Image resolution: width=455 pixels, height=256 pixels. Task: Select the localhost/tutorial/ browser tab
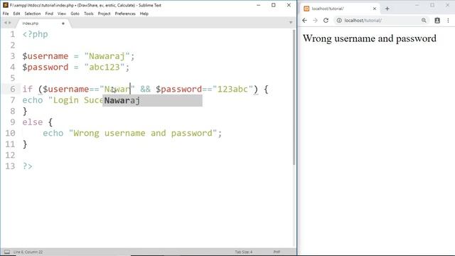pyautogui.click(x=340, y=9)
